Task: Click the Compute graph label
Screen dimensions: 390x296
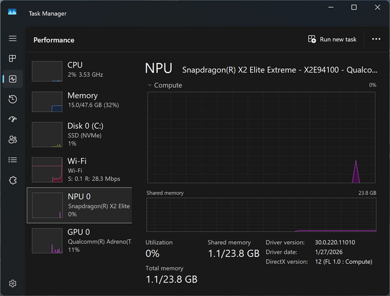Action: click(x=168, y=85)
